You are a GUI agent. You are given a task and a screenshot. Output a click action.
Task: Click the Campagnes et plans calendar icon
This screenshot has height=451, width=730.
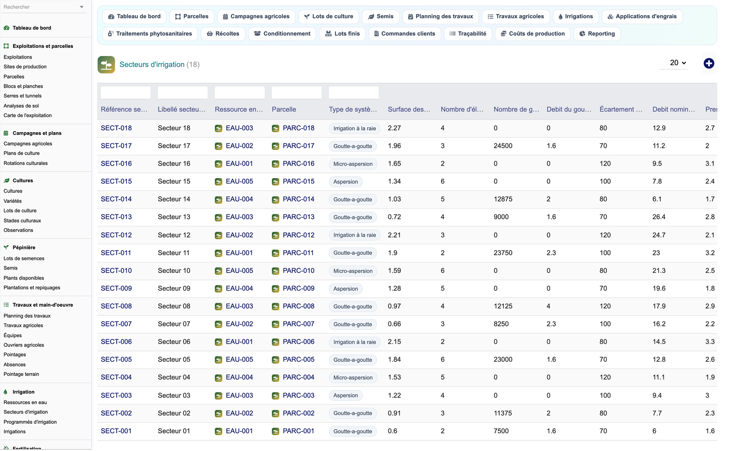click(x=6, y=133)
